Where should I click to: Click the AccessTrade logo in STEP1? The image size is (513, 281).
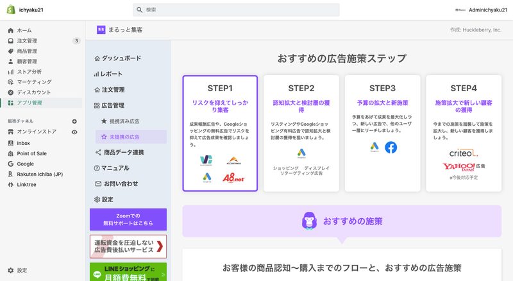pos(233,160)
